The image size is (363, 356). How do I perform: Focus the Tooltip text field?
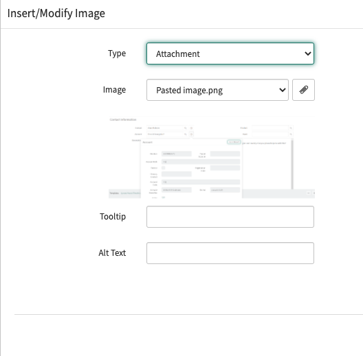click(230, 217)
